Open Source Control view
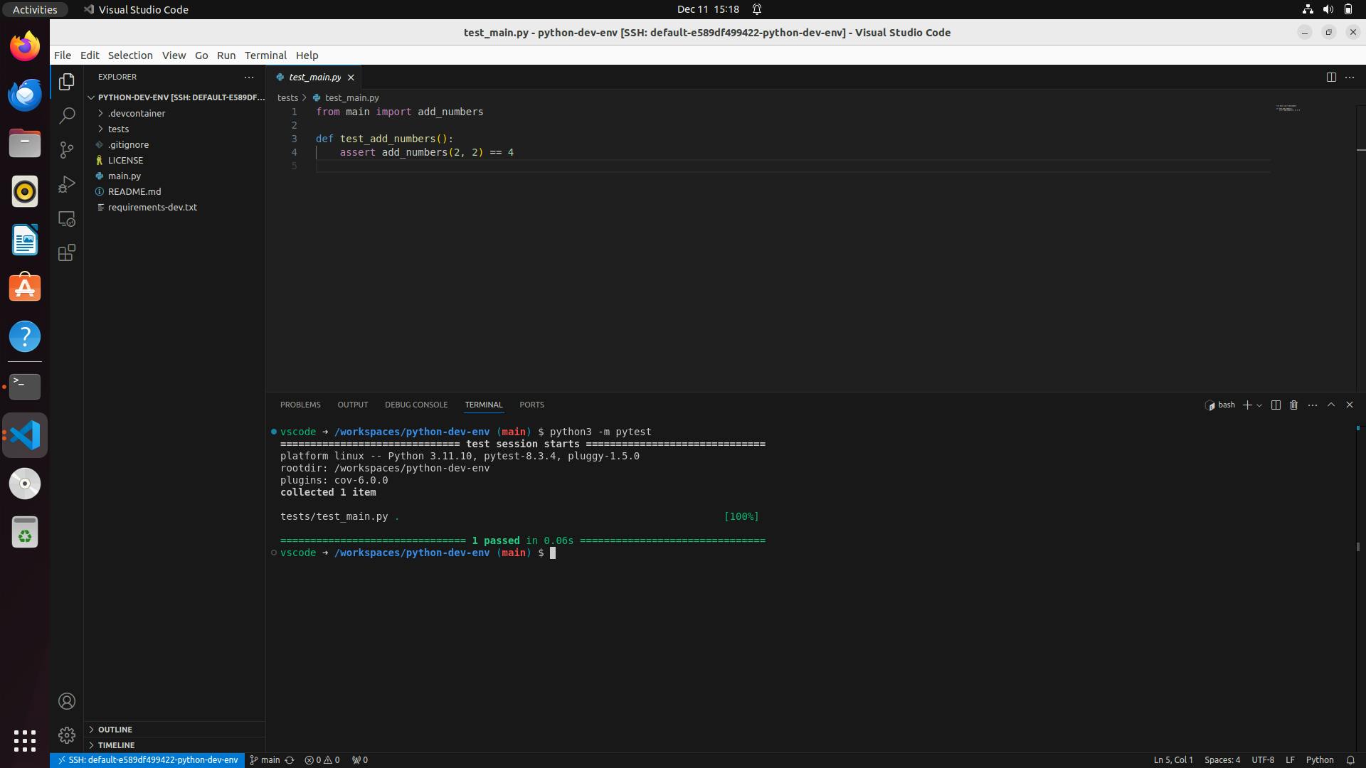 point(67,150)
